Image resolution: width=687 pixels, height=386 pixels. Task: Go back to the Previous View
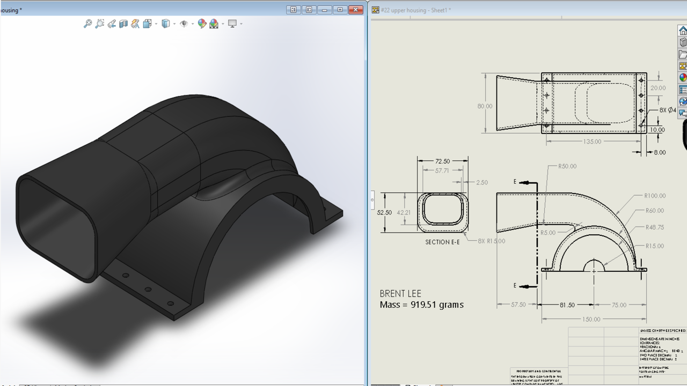point(112,24)
